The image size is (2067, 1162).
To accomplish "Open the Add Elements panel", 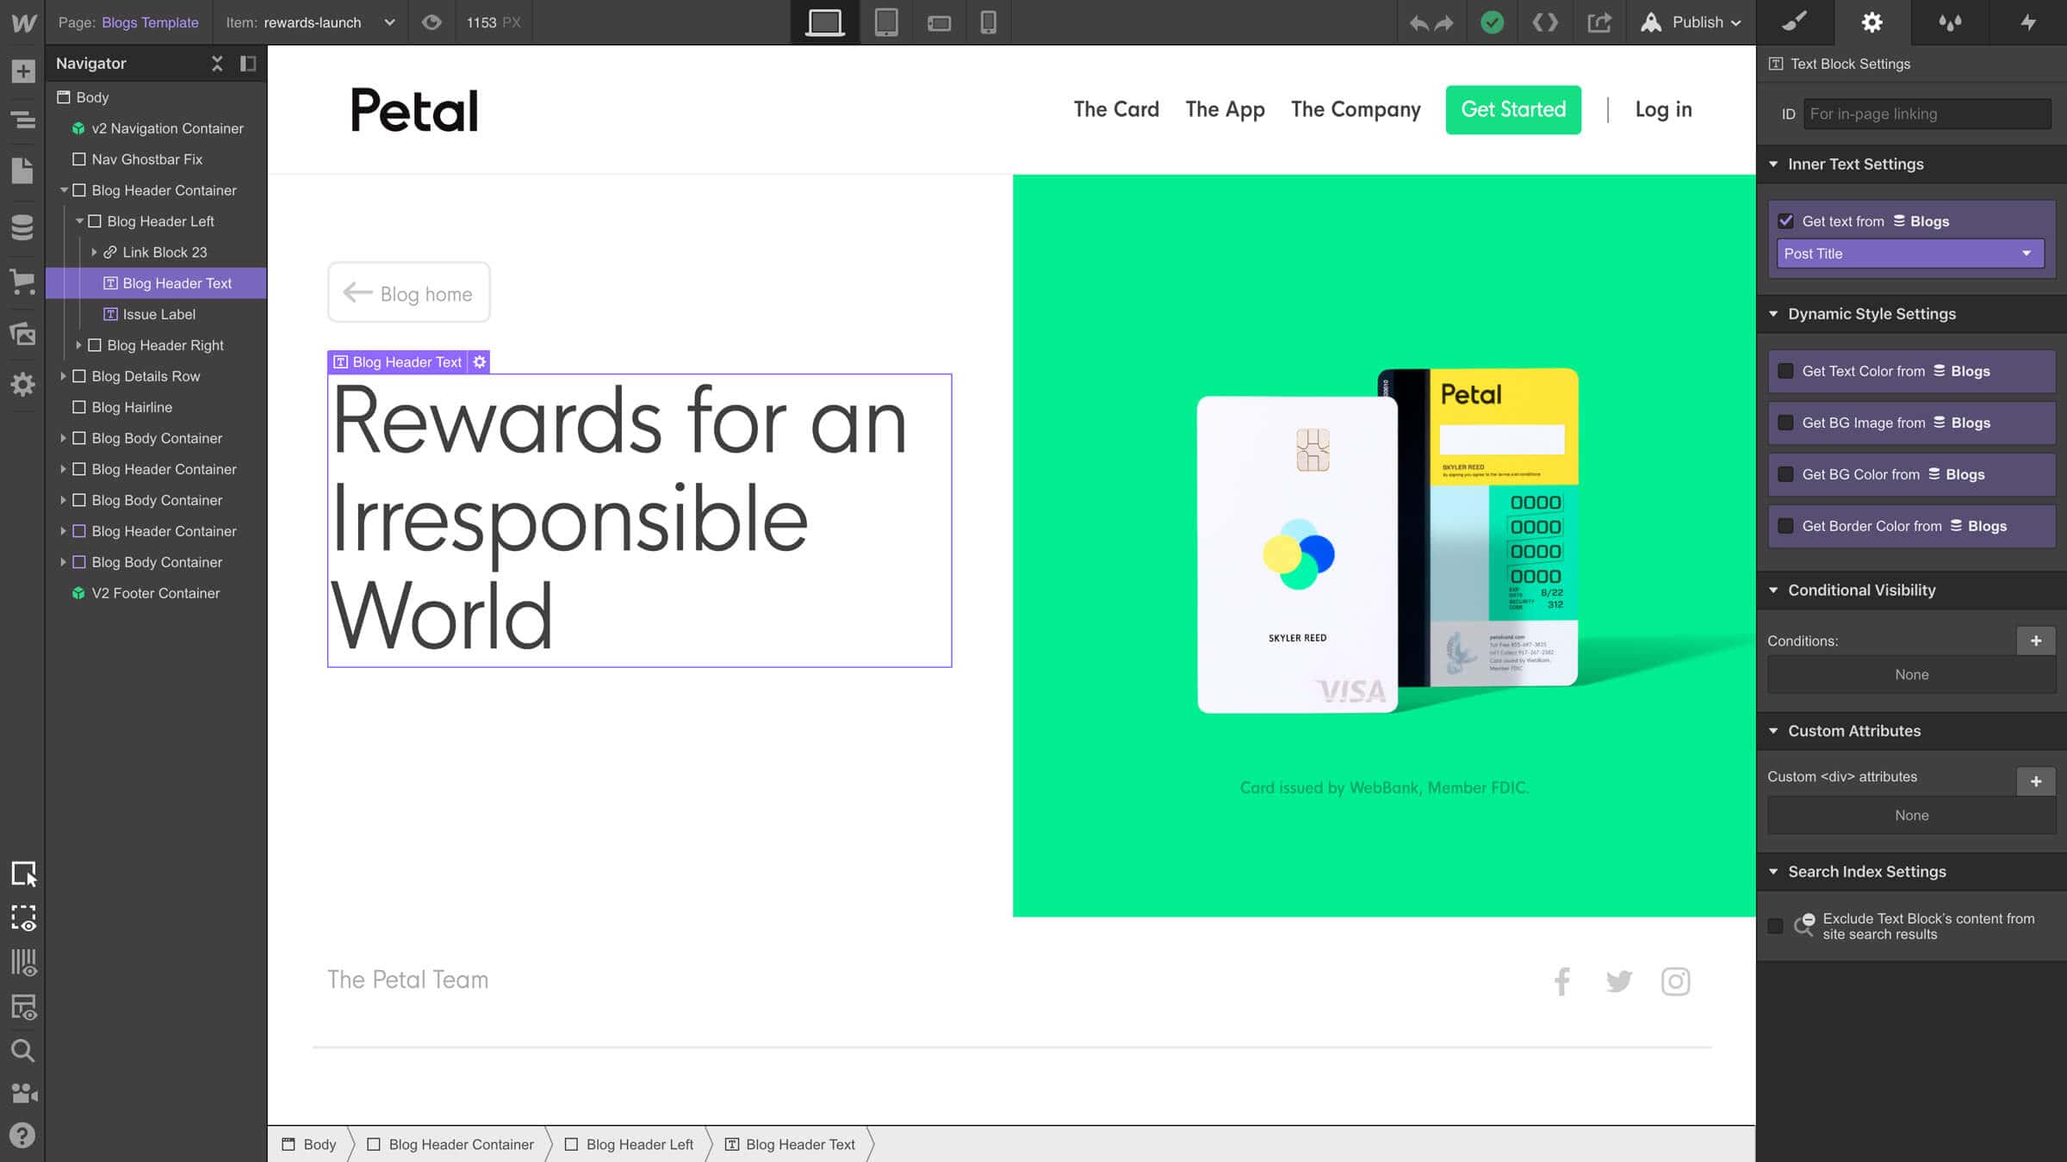I will point(22,71).
